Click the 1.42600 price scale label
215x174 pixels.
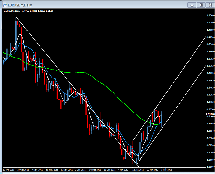point(211,16)
